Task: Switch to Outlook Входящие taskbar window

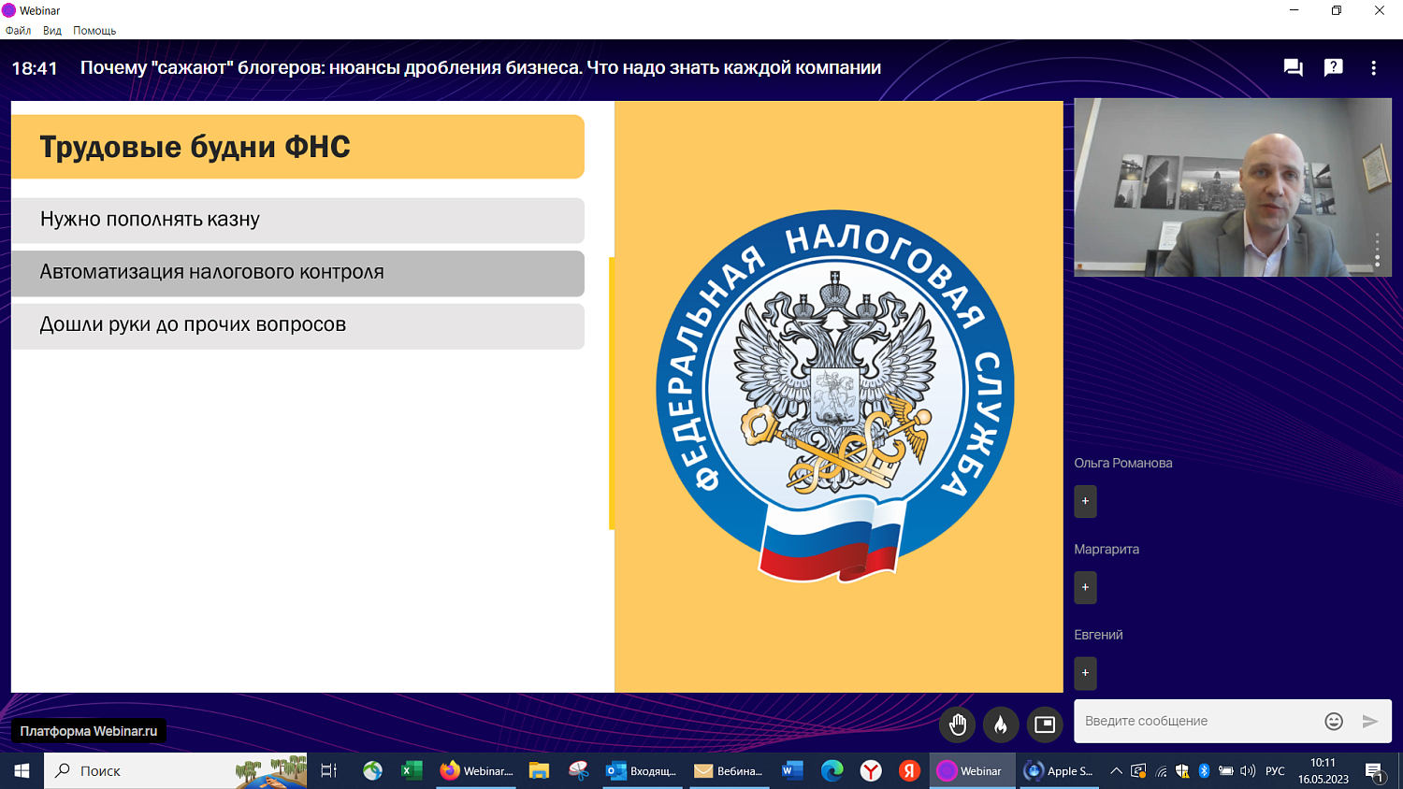Action: point(642,771)
